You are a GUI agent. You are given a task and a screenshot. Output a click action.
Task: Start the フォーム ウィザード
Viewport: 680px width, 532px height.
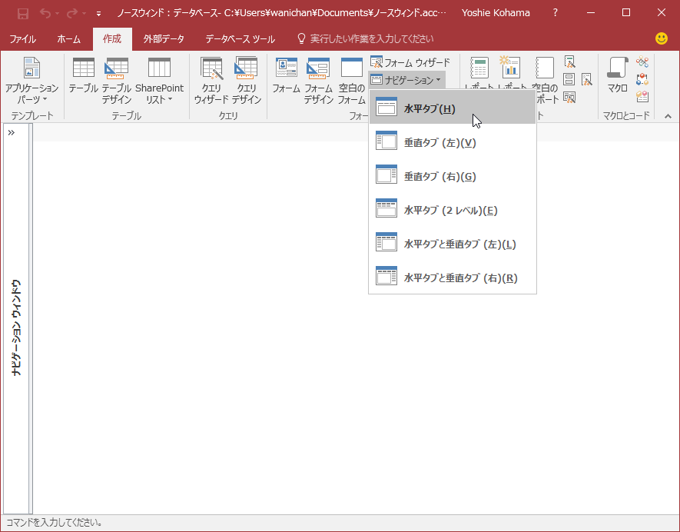point(410,62)
